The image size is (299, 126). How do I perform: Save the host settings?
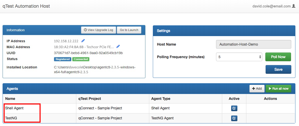[x=278, y=69]
